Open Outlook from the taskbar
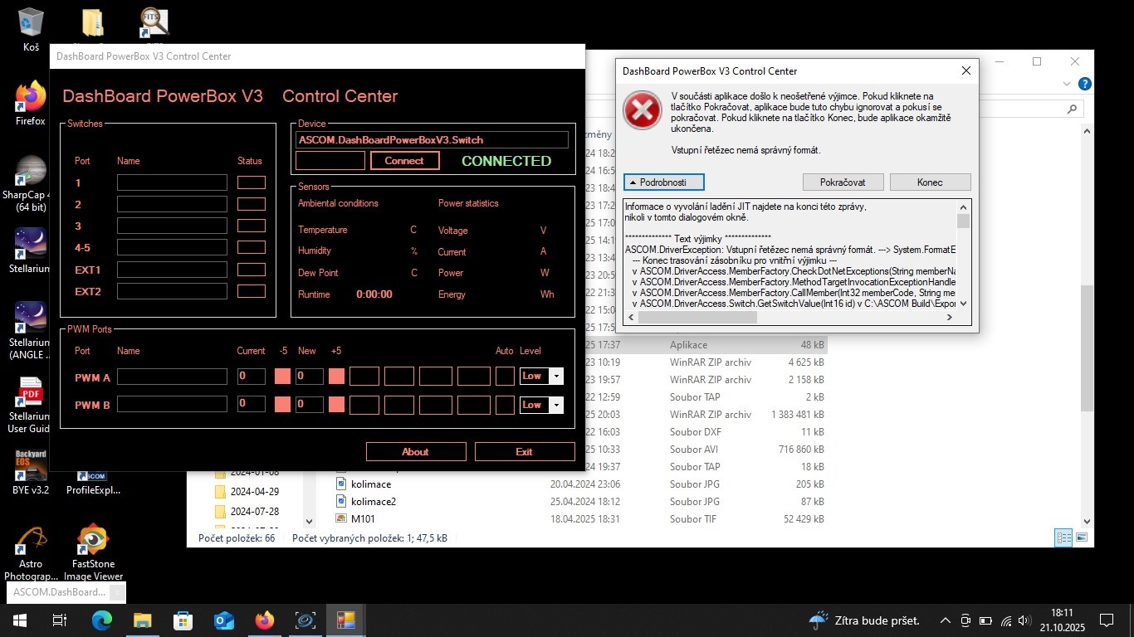 (x=223, y=620)
